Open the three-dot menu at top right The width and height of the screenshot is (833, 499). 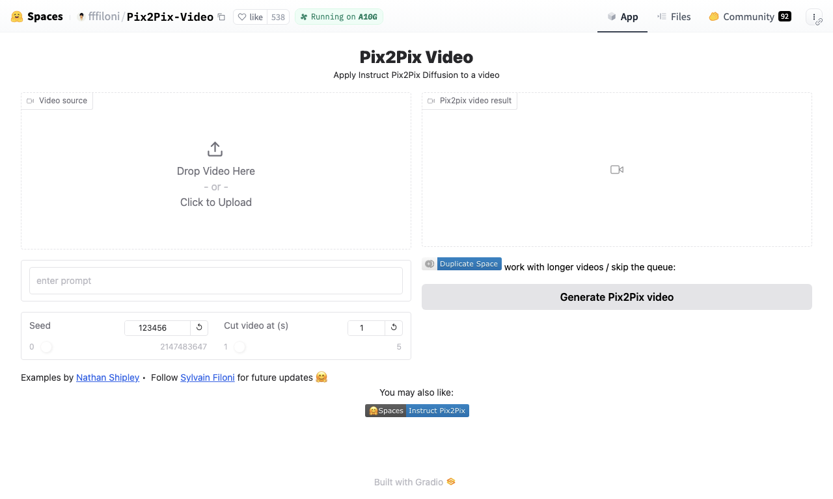coord(814,17)
